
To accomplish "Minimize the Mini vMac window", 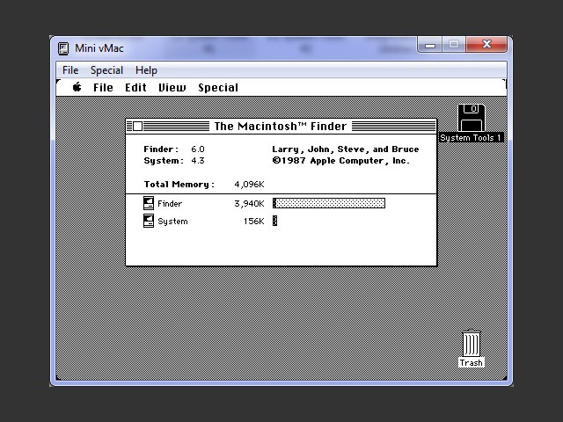I will 430,45.
